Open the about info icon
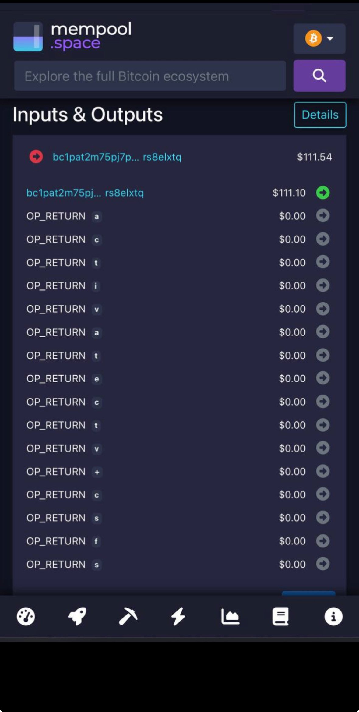 coord(333,617)
